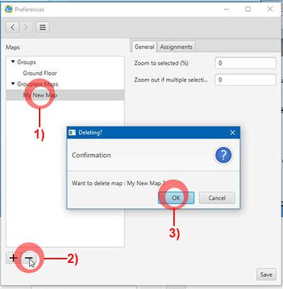Open the list view menu icon
The width and height of the screenshot is (283, 289).
(x=42, y=28)
